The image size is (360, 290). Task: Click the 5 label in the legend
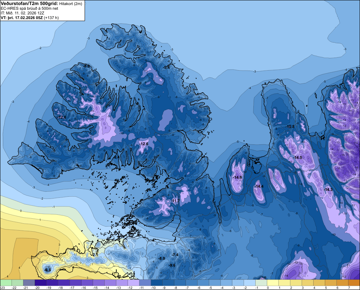coord(326,288)
